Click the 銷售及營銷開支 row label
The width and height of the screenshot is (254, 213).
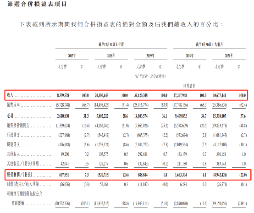tap(18, 125)
